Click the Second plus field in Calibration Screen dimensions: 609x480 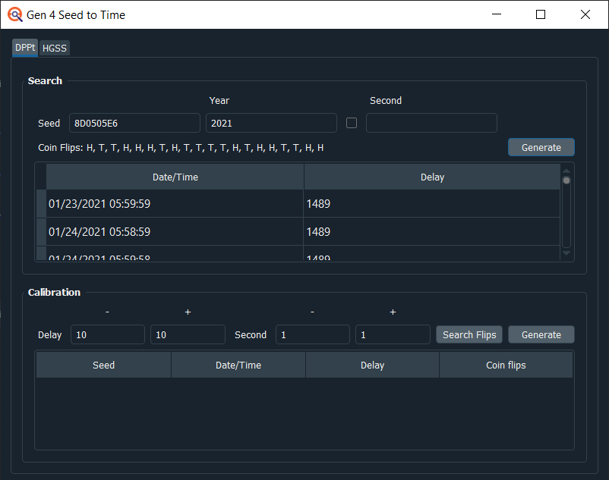point(393,334)
